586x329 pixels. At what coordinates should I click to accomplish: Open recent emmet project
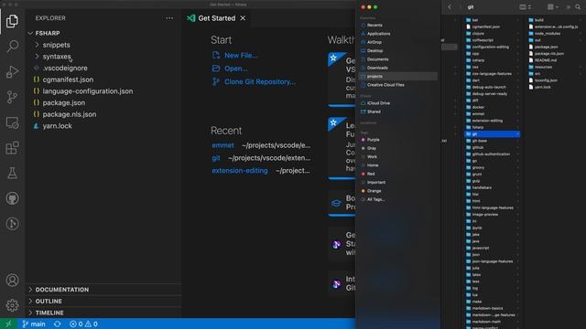tap(222, 145)
